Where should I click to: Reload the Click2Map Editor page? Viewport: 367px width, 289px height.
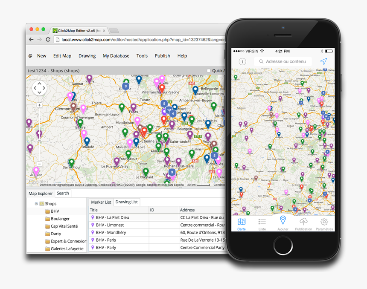coord(48,40)
